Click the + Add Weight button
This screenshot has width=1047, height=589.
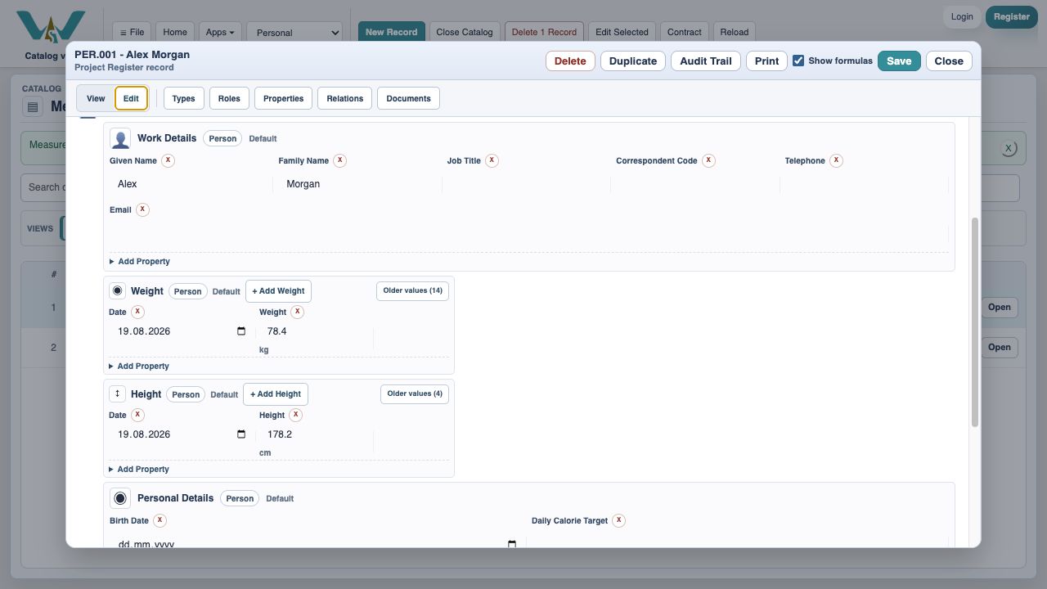278,290
